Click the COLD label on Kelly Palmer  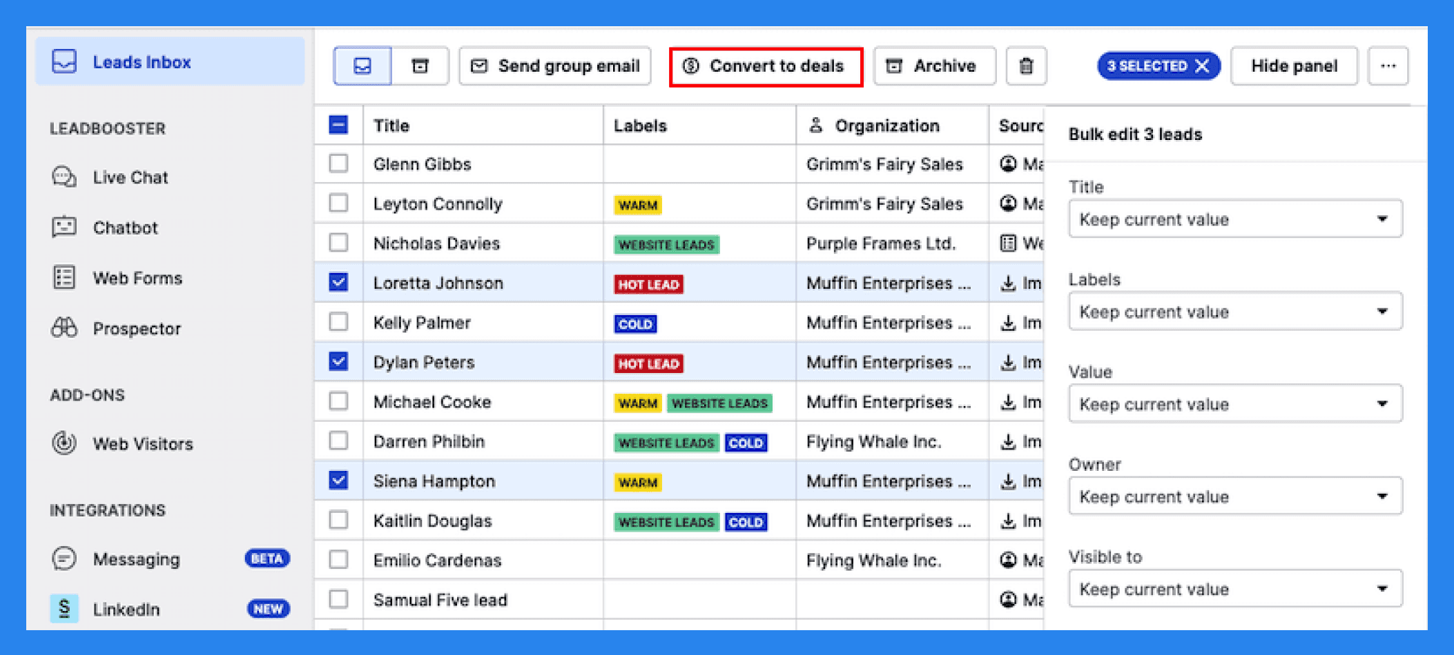pos(635,324)
